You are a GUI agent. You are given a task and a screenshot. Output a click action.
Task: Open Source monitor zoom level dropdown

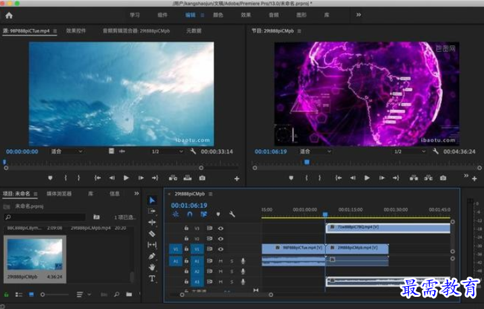pyautogui.click(x=67, y=151)
